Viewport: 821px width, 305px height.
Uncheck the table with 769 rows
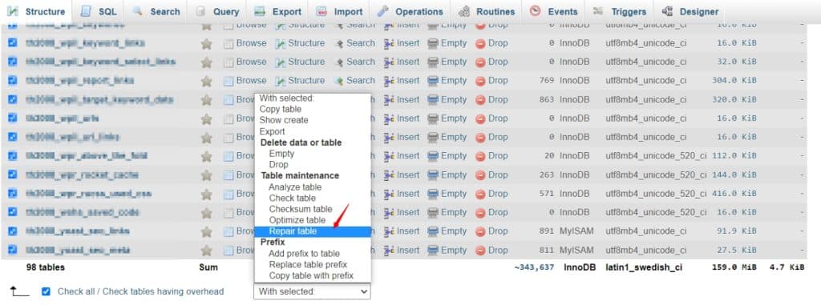click(x=13, y=81)
